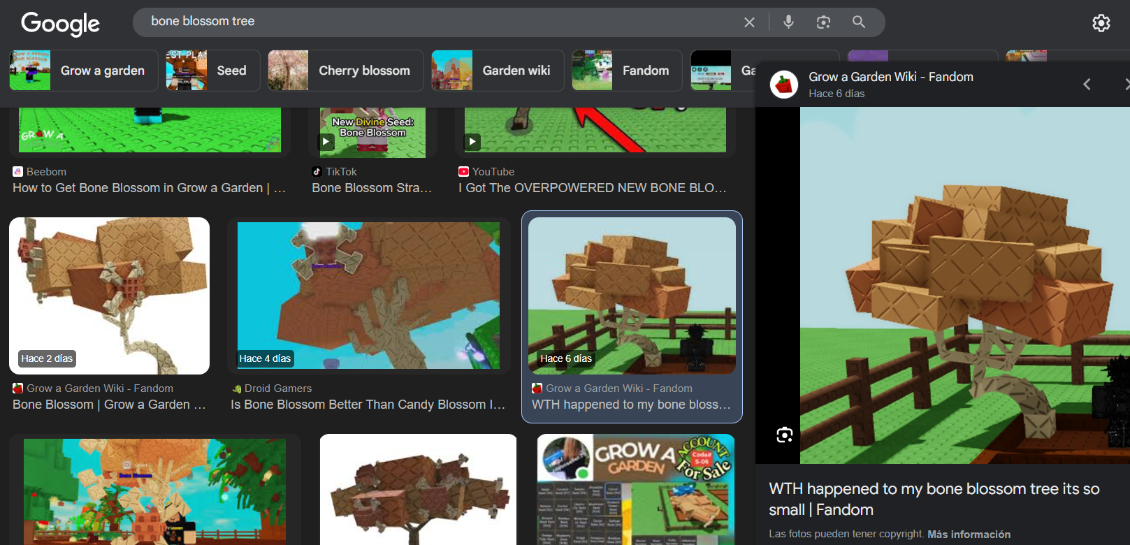The height and width of the screenshot is (545, 1130).
Task: Click the Grow a Garden Wiki favicon in preview panel
Action: [784, 85]
